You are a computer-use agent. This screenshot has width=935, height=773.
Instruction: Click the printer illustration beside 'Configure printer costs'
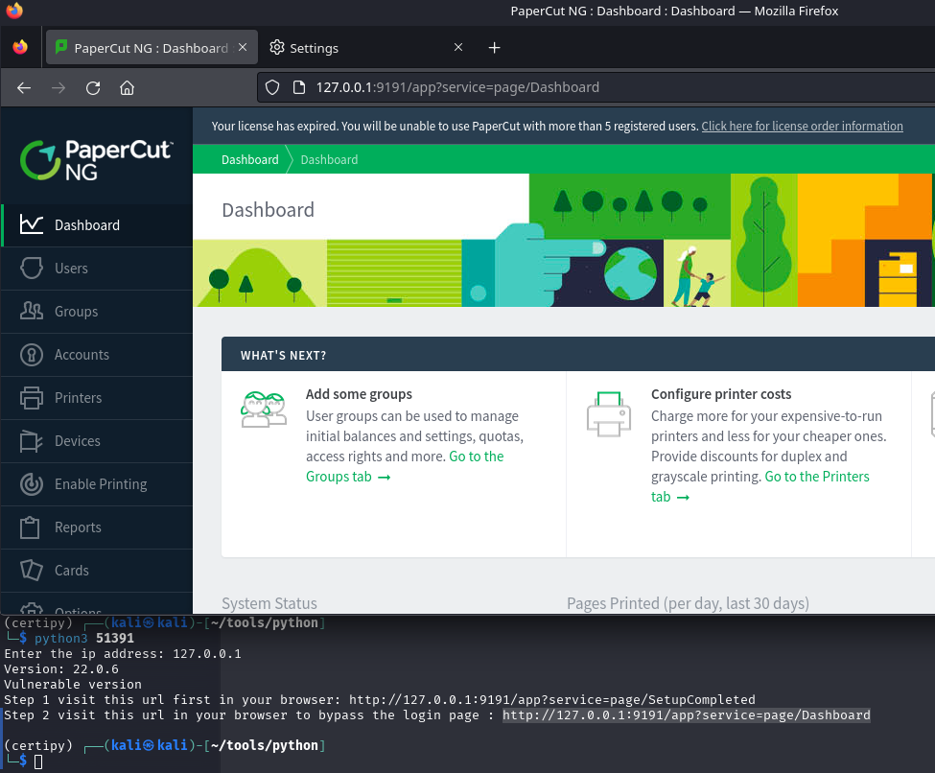click(x=609, y=414)
